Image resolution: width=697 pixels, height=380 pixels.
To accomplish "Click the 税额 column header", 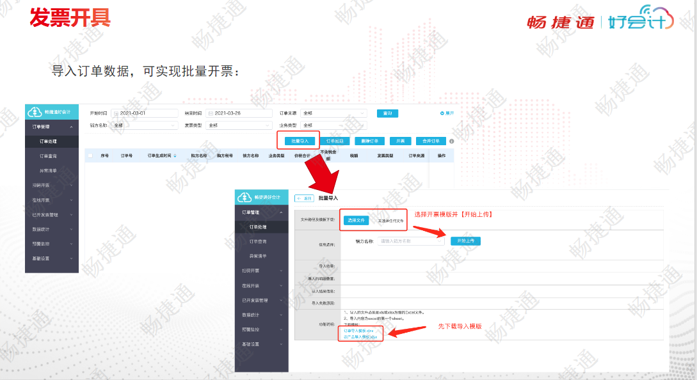I will [354, 155].
